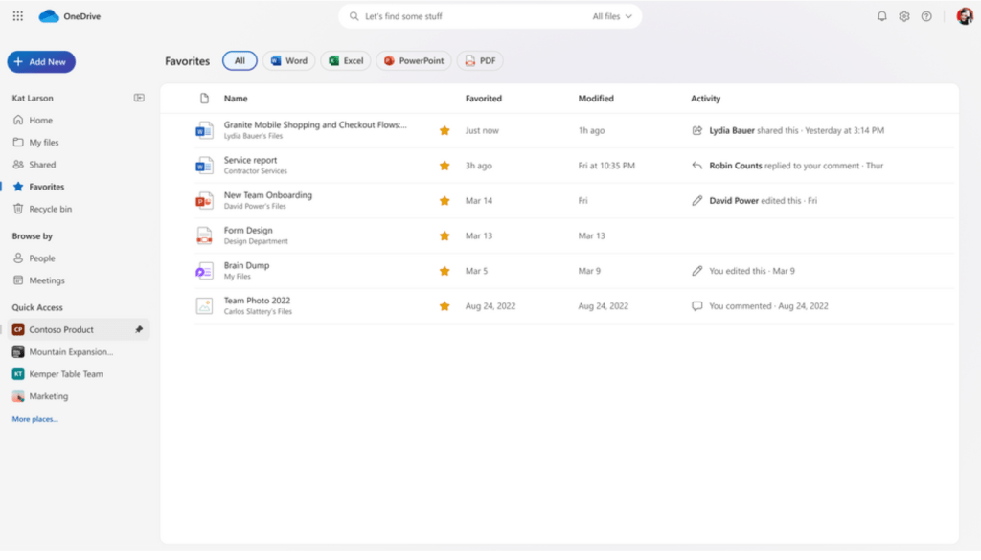981x560 pixels.
Task: Click the Loop icon for Brain Dump
Action: 204,271
